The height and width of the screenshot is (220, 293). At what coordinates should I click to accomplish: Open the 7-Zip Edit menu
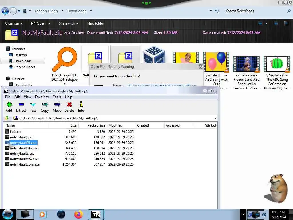pyautogui.click(x=17, y=97)
